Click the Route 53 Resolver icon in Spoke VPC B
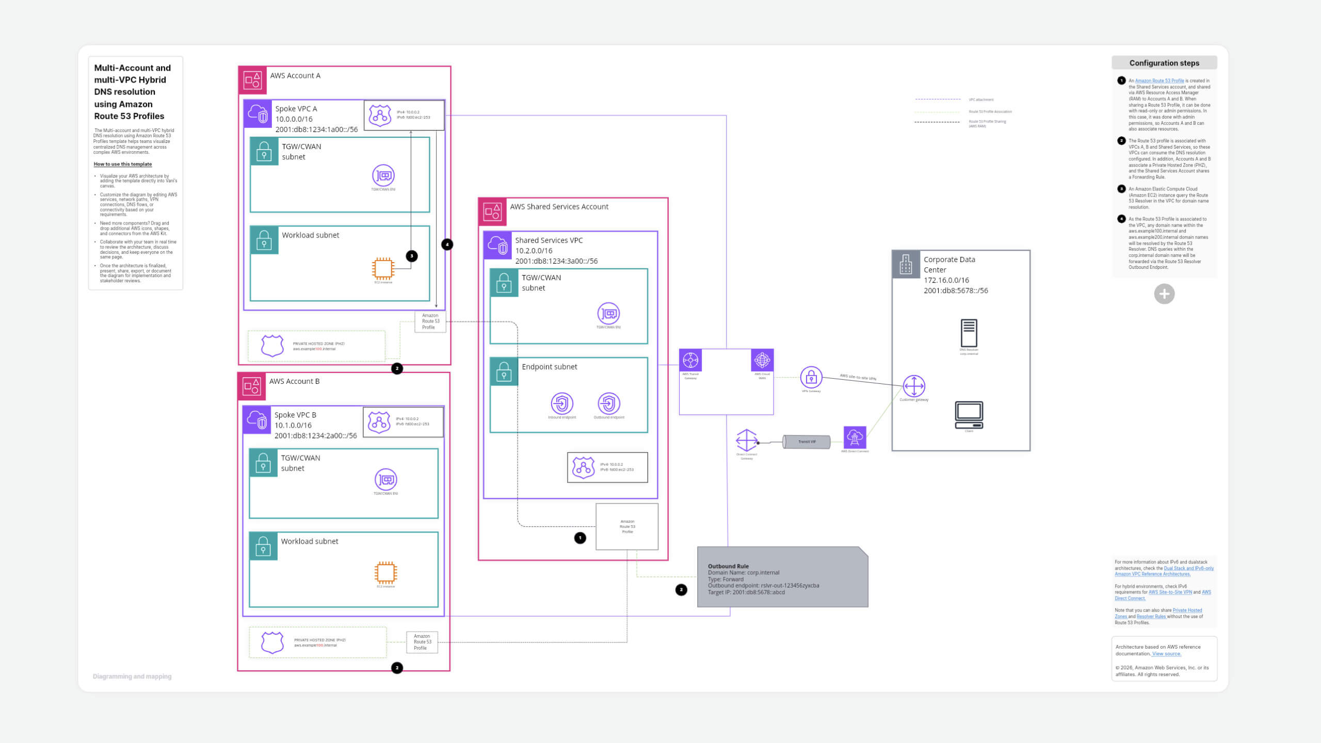1321x743 pixels. click(379, 422)
